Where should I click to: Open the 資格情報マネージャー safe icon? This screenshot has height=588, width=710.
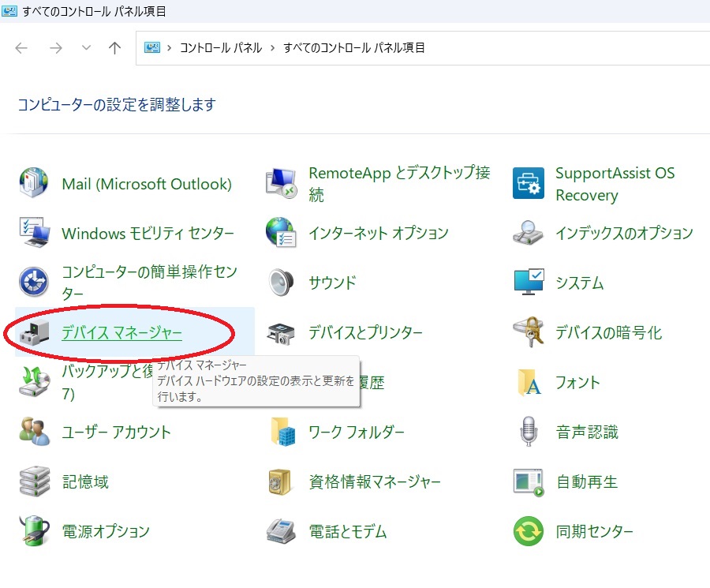click(280, 481)
